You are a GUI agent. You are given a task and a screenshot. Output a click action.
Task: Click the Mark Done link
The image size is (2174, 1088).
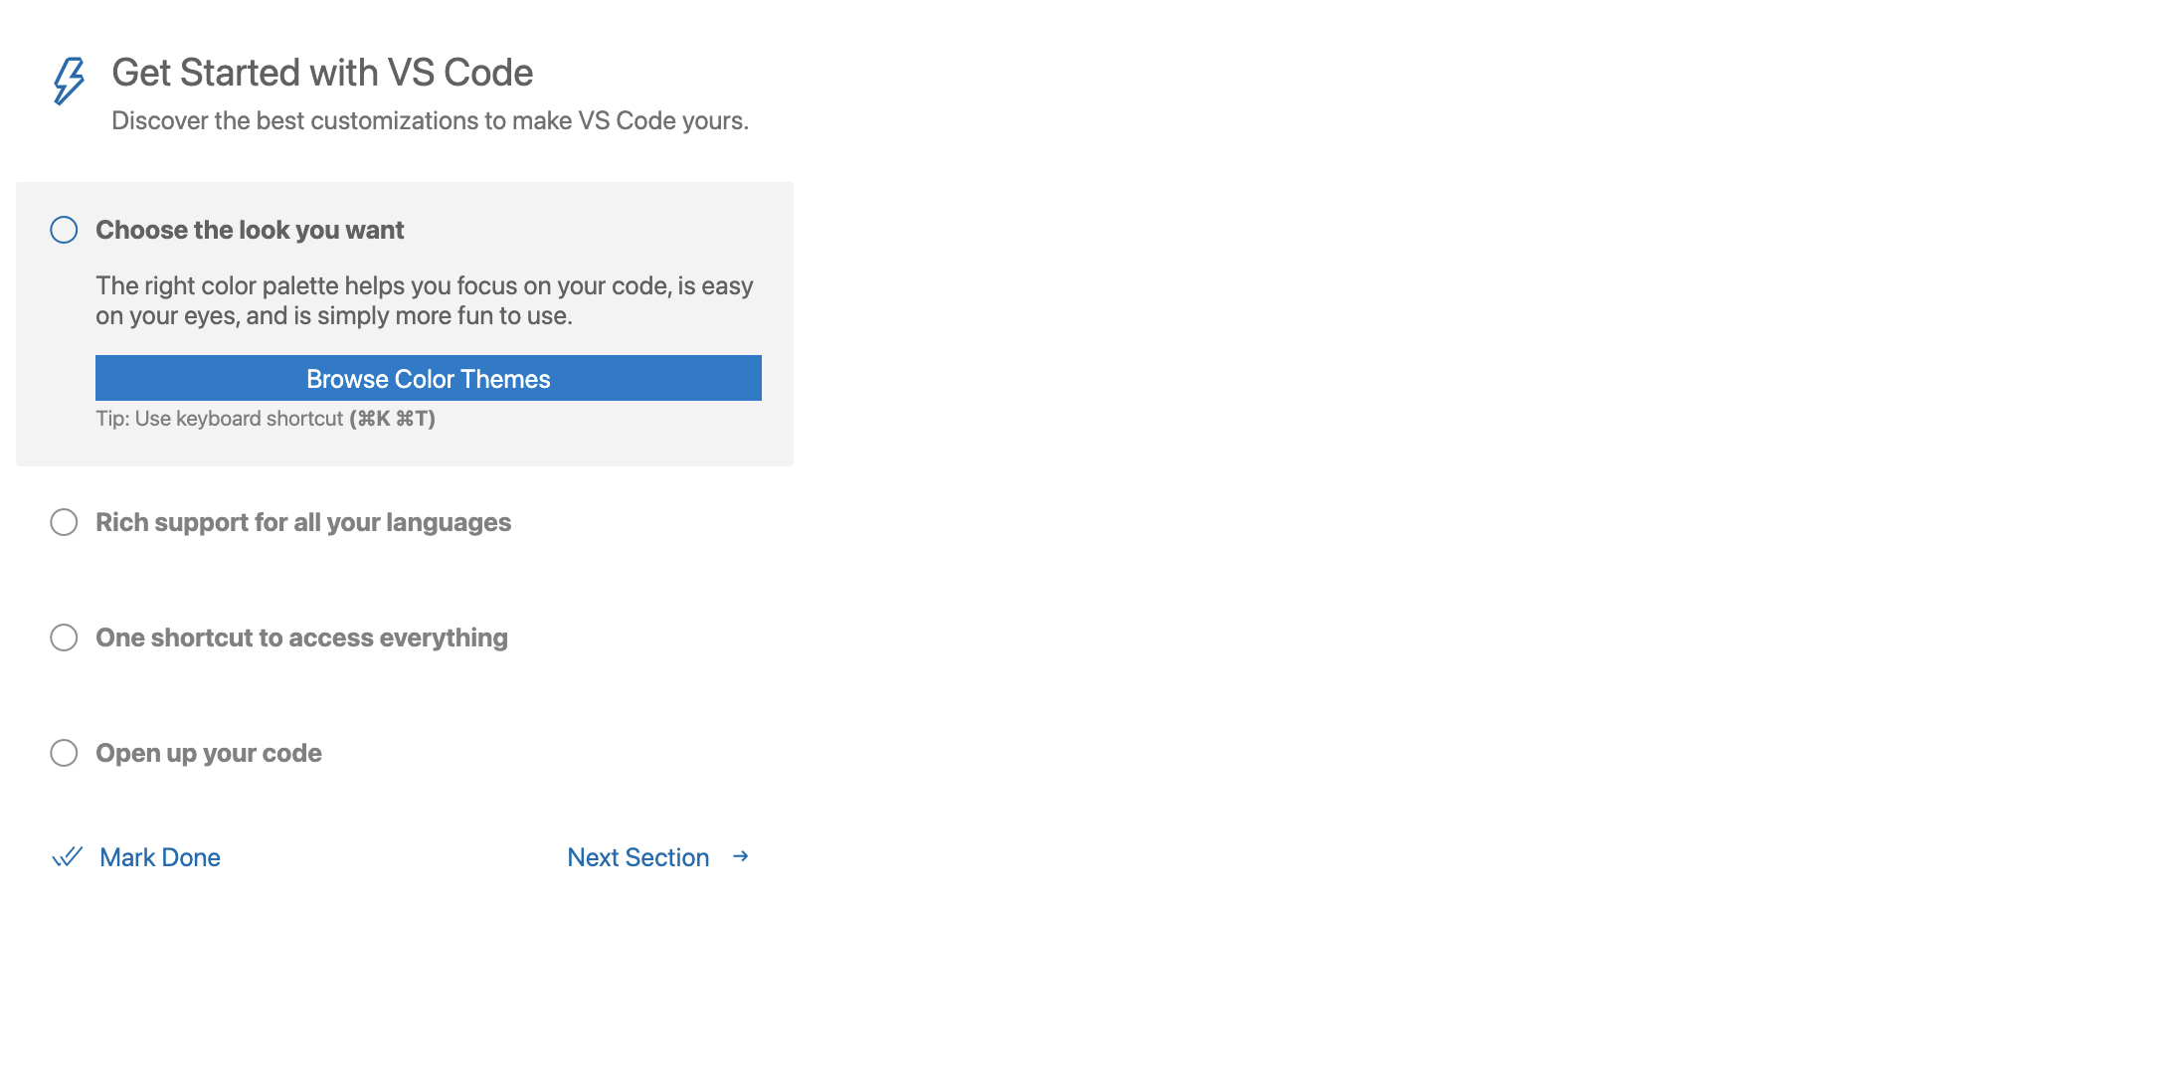click(160, 856)
